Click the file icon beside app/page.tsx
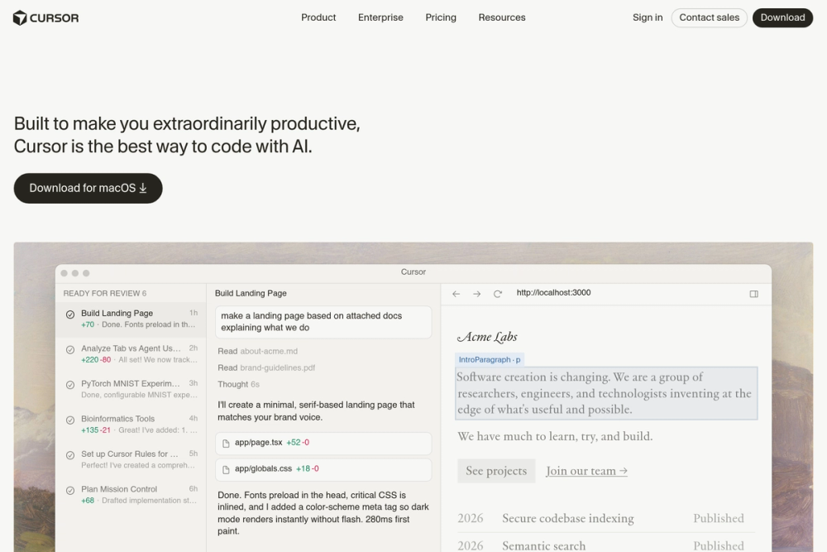 227,443
